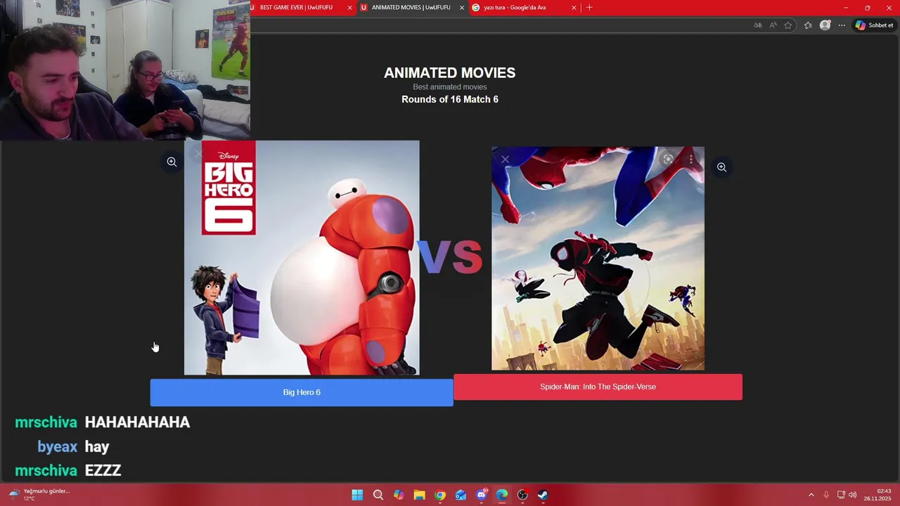This screenshot has width=900, height=506.
Task: Close the BEST GAME EVER tab
Action: point(349,8)
